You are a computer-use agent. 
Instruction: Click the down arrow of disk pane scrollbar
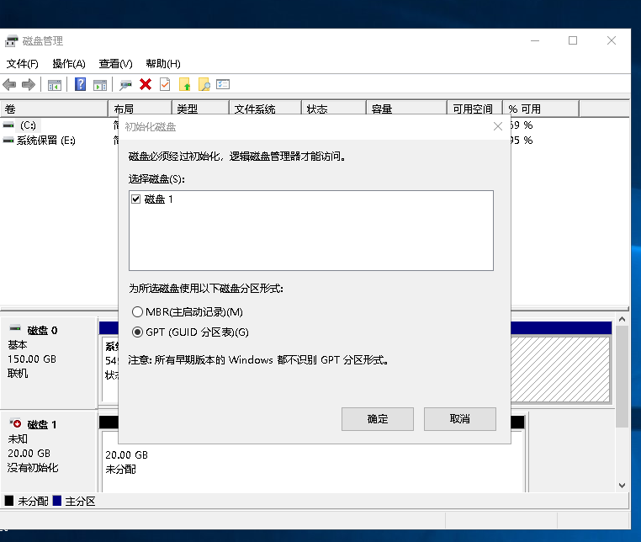coord(622,485)
